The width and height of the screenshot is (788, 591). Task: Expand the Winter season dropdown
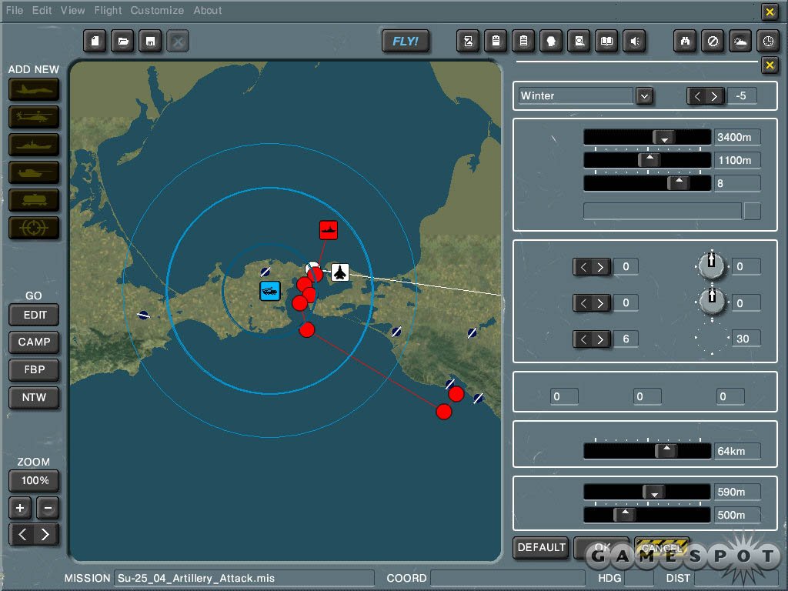pyautogui.click(x=645, y=96)
